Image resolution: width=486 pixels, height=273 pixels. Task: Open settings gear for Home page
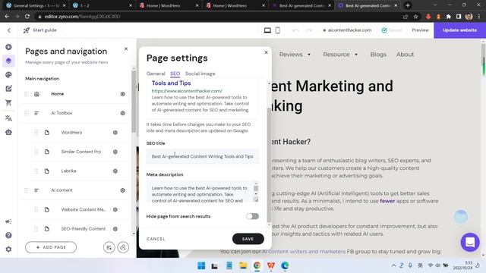(x=123, y=94)
